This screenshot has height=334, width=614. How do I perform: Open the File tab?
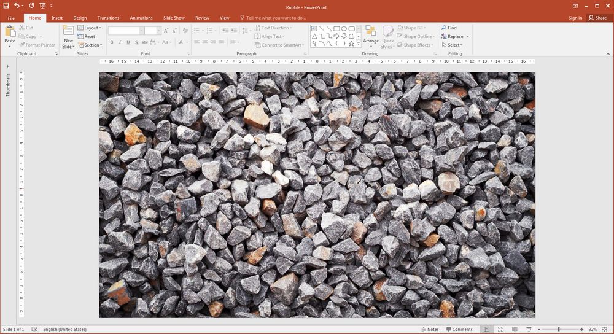[11, 18]
